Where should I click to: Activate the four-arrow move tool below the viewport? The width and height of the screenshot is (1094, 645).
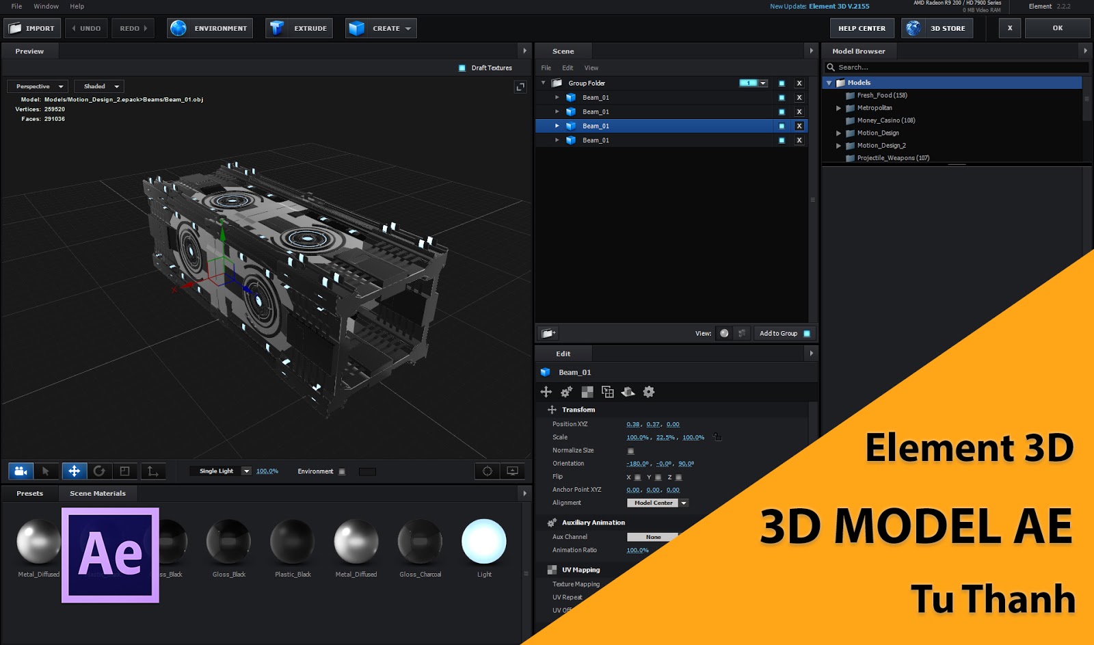(x=74, y=471)
